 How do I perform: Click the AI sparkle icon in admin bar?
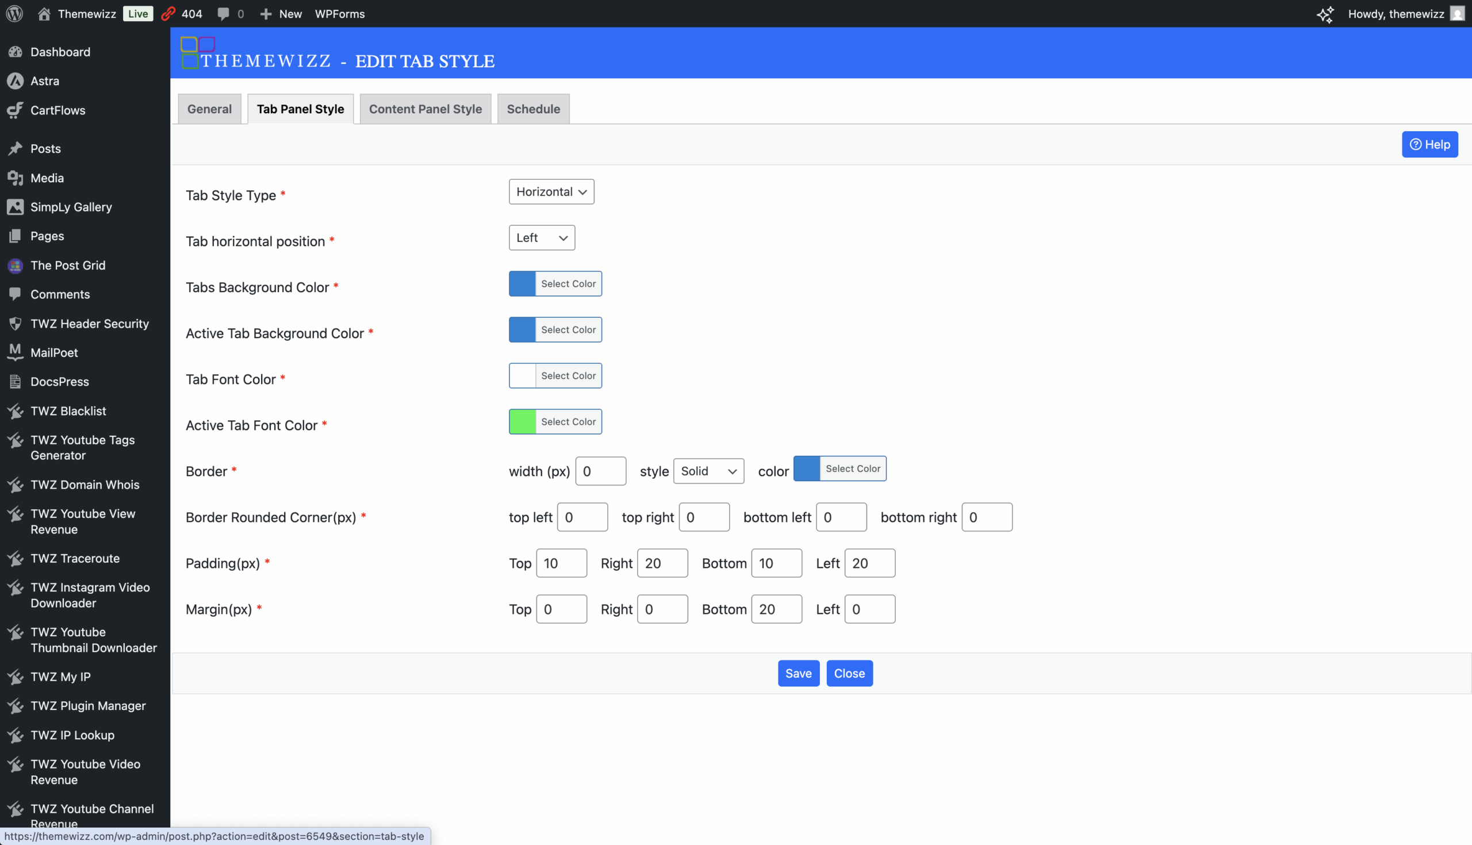[1325, 14]
